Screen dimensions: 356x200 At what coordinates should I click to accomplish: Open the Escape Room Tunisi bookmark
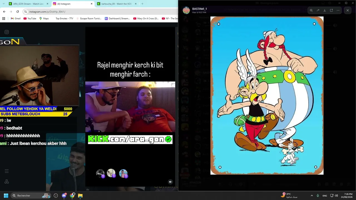tap(89, 19)
